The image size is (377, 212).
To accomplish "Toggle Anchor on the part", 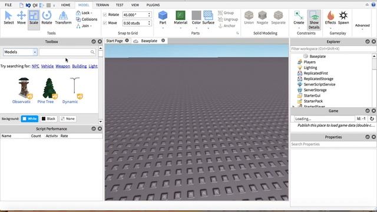I will [227, 26].
